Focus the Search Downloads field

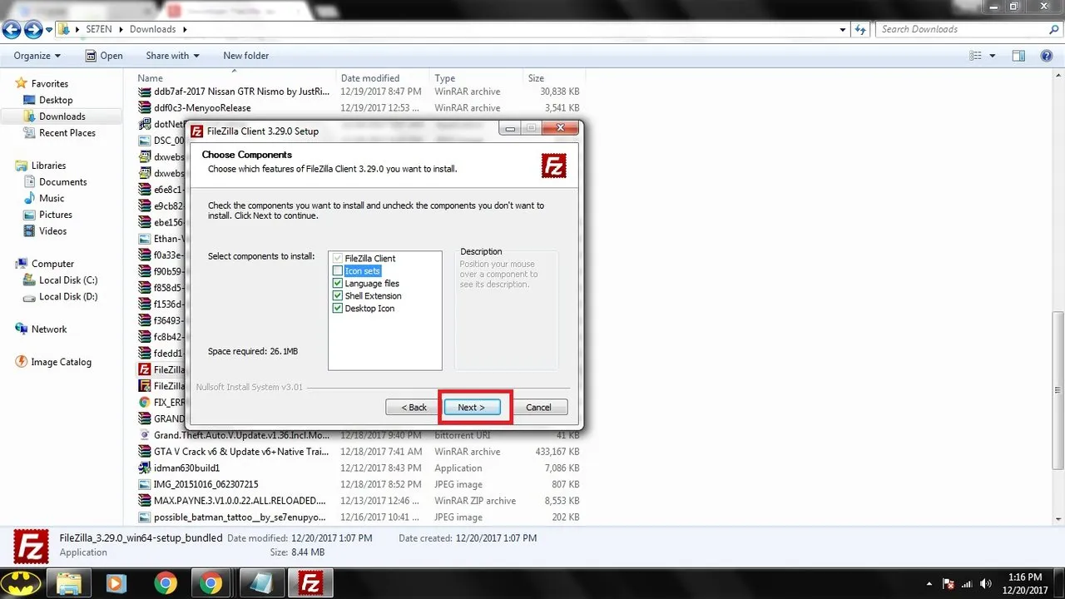[961, 29]
